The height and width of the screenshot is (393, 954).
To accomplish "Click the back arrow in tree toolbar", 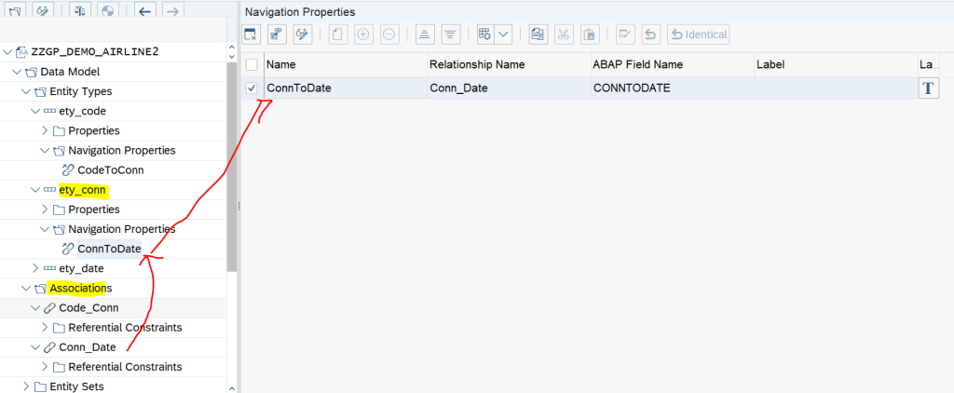I will point(143,11).
